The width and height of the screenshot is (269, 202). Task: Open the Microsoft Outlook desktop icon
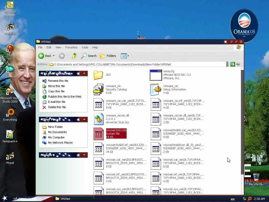10,9
